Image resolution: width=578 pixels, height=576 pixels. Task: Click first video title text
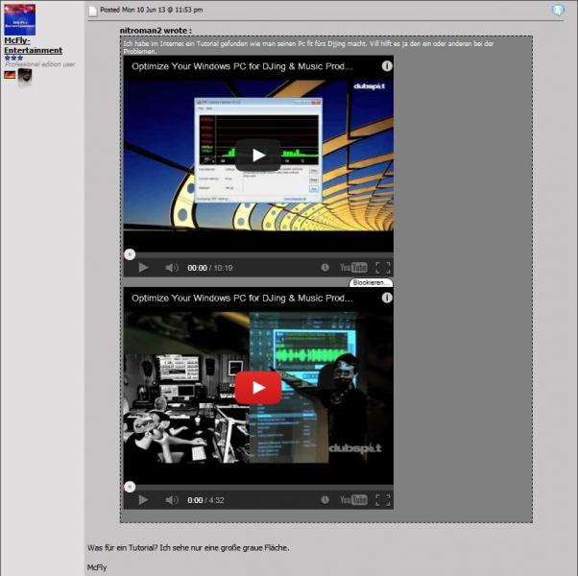tap(242, 66)
